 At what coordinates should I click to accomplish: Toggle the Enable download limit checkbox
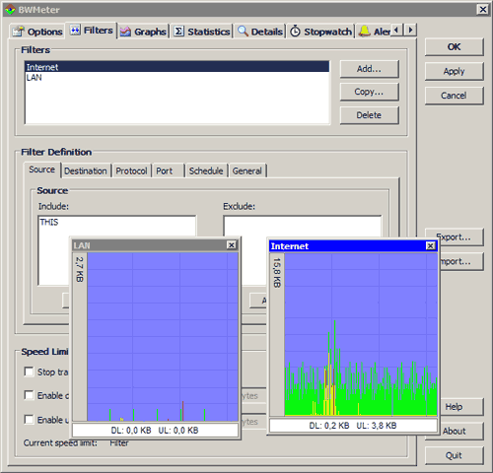pyautogui.click(x=29, y=395)
